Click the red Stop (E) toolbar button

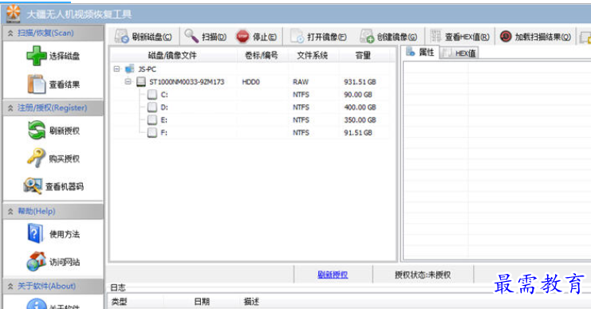tap(256, 37)
